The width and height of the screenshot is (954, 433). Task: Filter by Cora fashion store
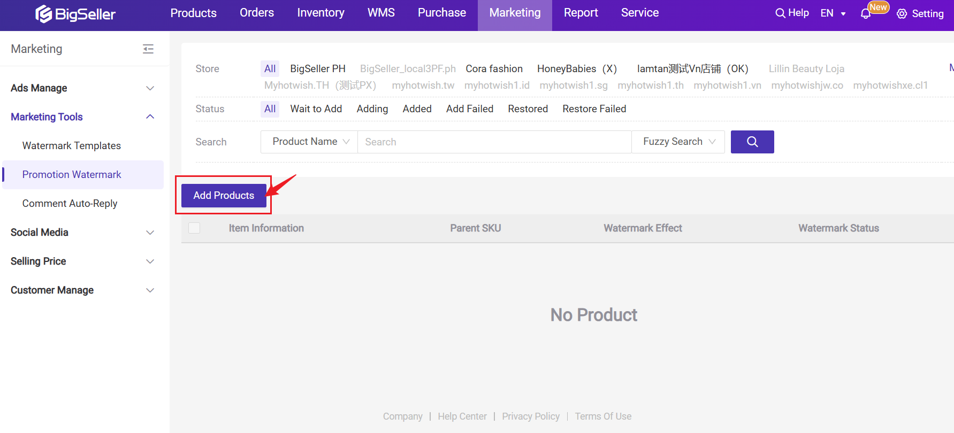[x=494, y=68]
